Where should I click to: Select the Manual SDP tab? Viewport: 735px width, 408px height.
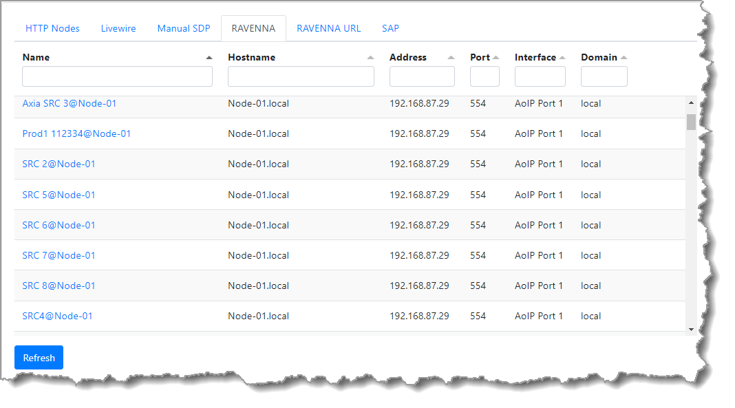184,28
